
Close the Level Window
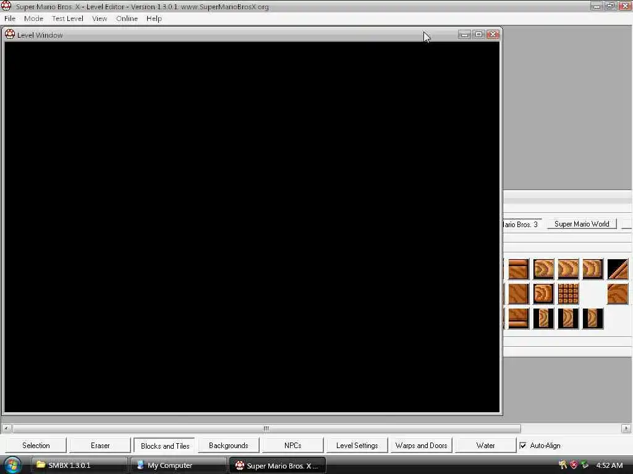coord(493,35)
